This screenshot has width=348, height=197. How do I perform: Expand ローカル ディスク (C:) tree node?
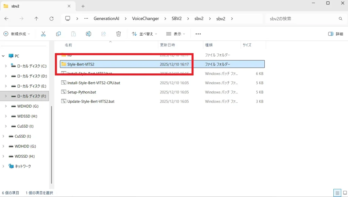click(6, 66)
